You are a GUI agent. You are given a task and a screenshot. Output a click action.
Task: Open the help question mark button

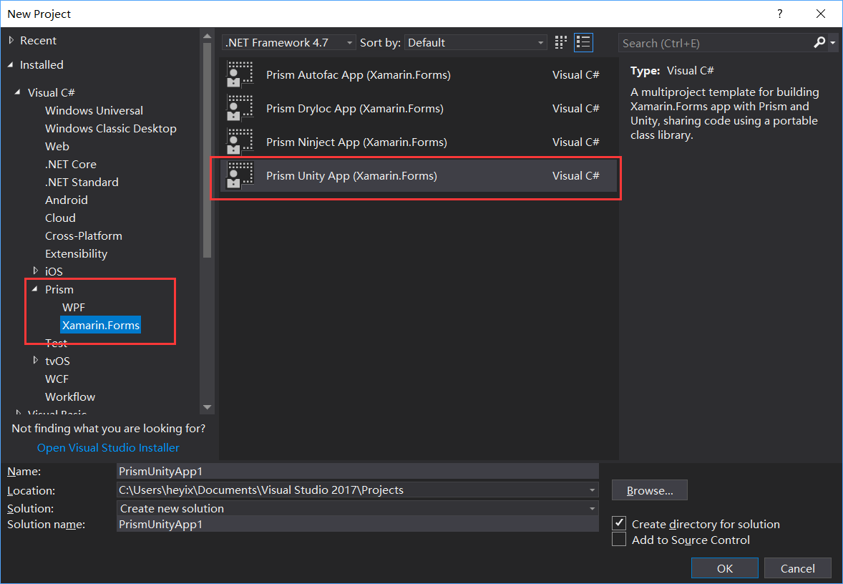pyautogui.click(x=779, y=14)
